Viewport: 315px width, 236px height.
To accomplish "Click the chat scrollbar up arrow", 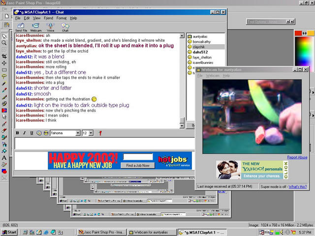I will pyautogui.click(x=182, y=36).
